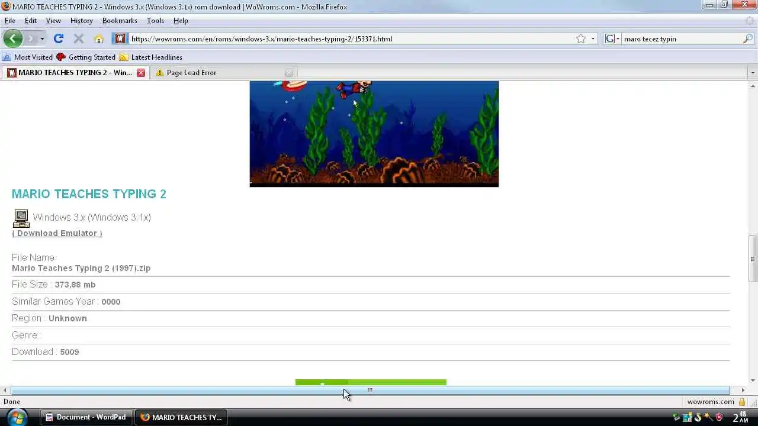Close the MARIO TEACHES TYPING 2 tab
The width and height of the screenshot is (758, 426).
[140, 72]
